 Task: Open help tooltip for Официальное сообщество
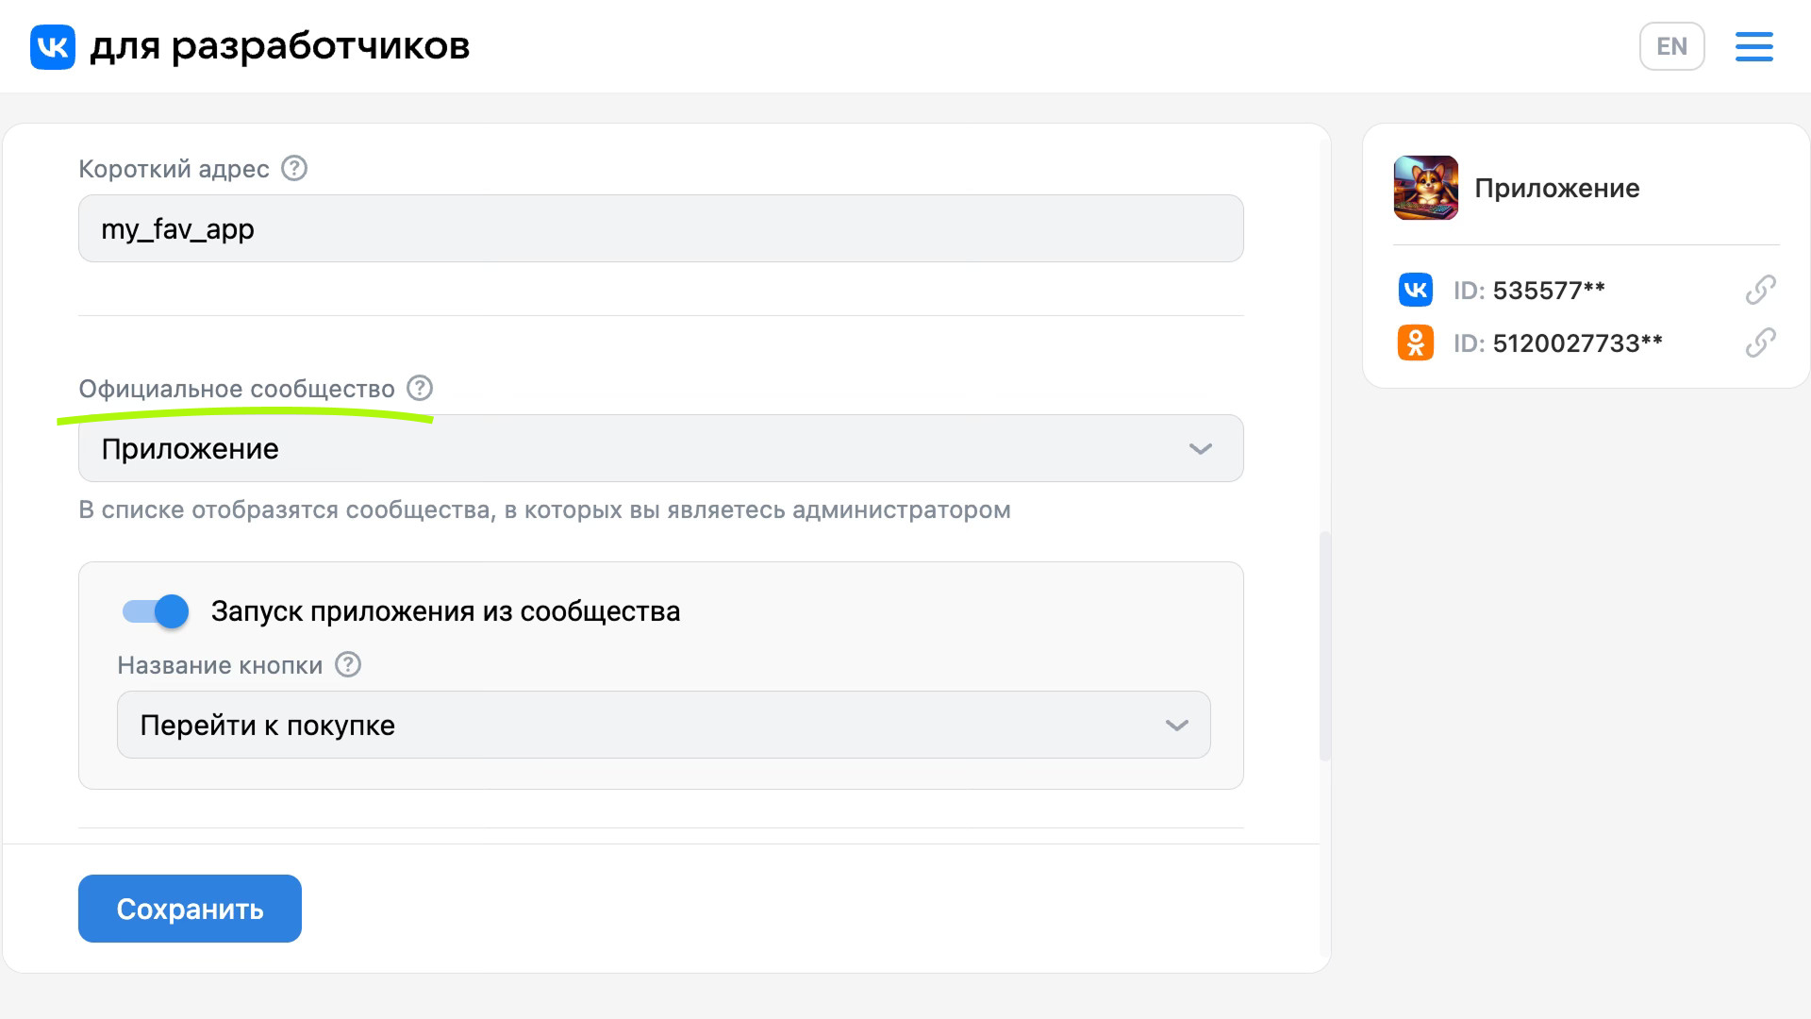coord(419,388)
